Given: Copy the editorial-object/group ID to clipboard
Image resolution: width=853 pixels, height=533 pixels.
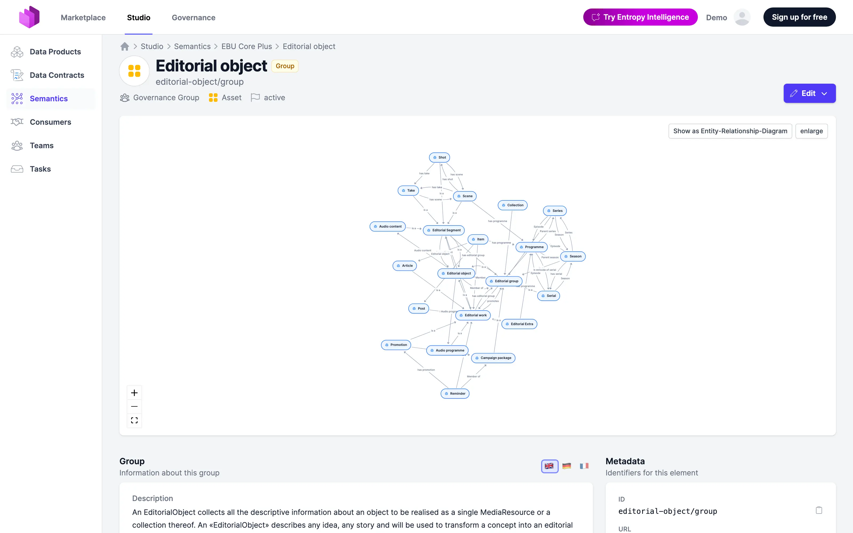Looking at the screenshot, I should 819,510.
